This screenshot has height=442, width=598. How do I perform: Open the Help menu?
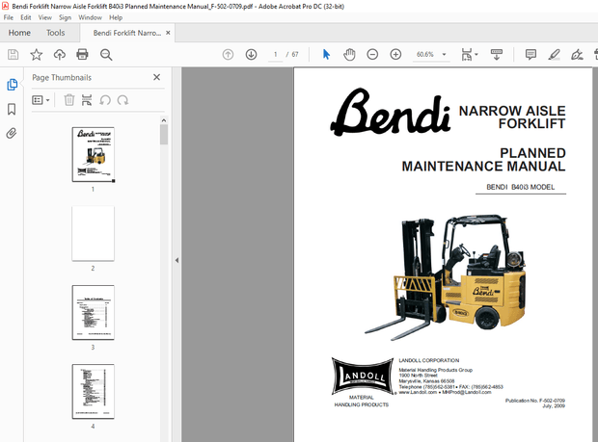tap(116, 17)
